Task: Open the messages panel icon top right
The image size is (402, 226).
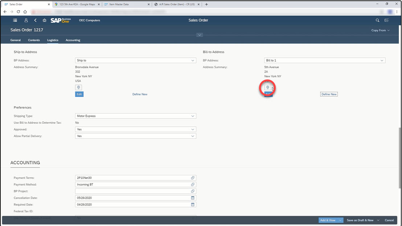Action: point(387,20)
